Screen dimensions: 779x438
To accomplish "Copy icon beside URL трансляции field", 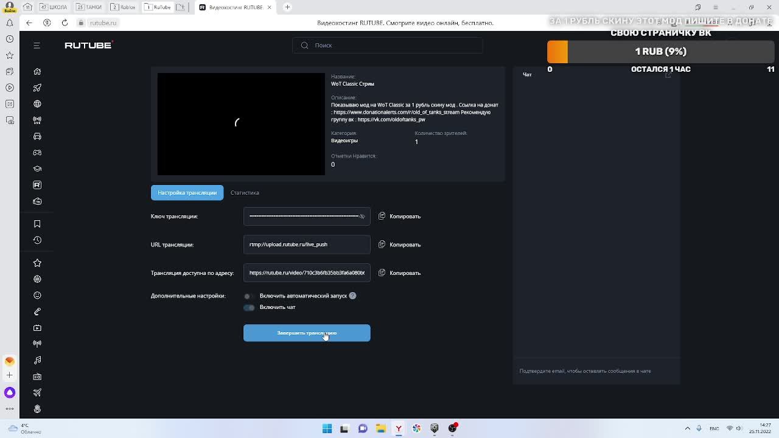I will click(x=382, y=245).
